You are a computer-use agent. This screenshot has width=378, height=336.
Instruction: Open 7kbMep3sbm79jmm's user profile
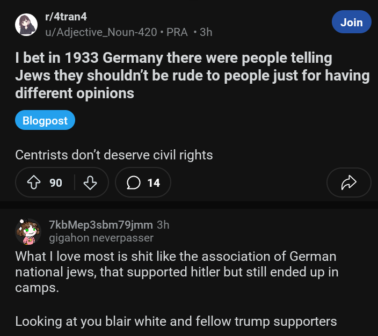click(100, 225)
